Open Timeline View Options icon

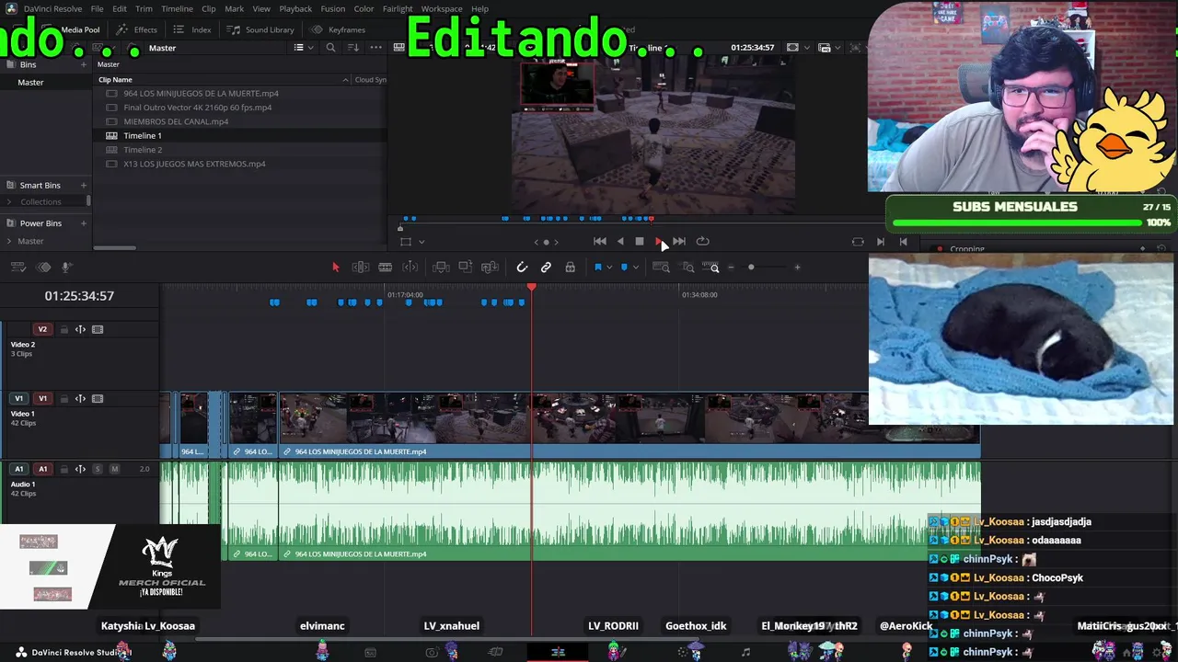[x=17, y=268]
